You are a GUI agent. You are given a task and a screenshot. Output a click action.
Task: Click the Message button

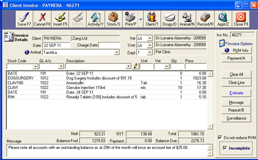point(236,103)
